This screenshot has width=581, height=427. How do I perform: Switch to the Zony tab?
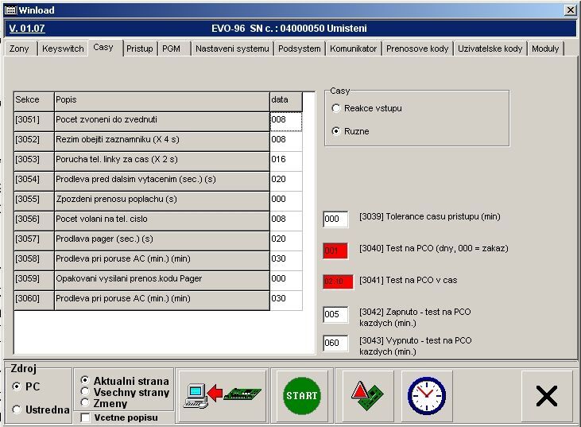(x=21, y=49)
